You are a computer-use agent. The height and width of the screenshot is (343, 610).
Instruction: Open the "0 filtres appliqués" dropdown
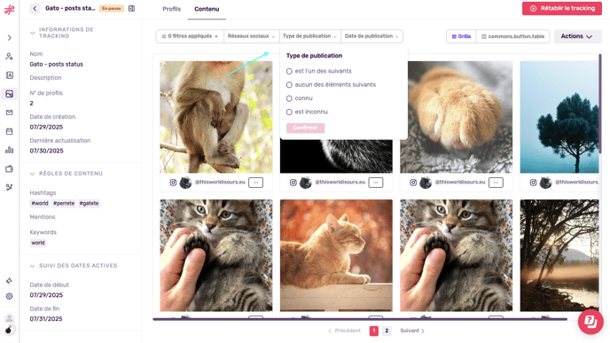click(190, 36)
